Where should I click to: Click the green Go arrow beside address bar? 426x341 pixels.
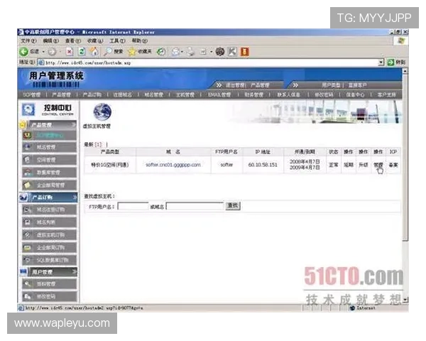click(x=390, y=63)
